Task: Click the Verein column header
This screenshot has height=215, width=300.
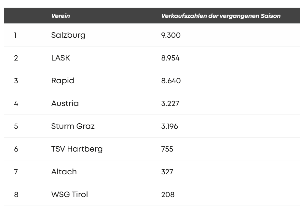Action: click(x=61, y=16)
